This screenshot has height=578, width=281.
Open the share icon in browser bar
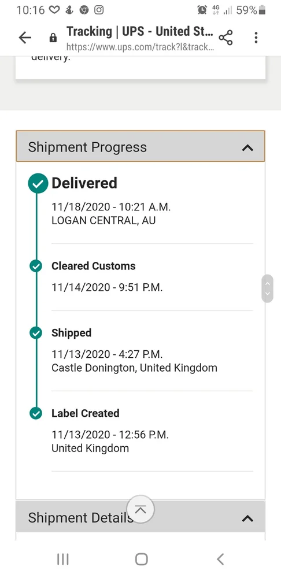point(225,37)
